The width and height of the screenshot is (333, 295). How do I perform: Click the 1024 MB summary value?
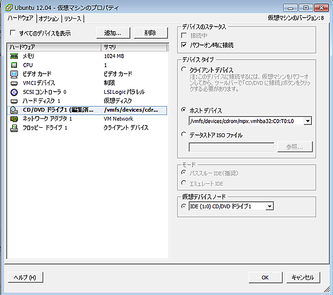[114, 56]
